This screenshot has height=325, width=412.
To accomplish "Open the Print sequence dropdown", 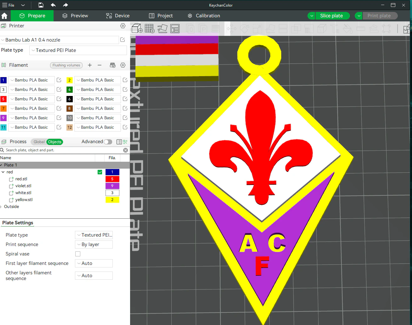I will tap(94, 244).
